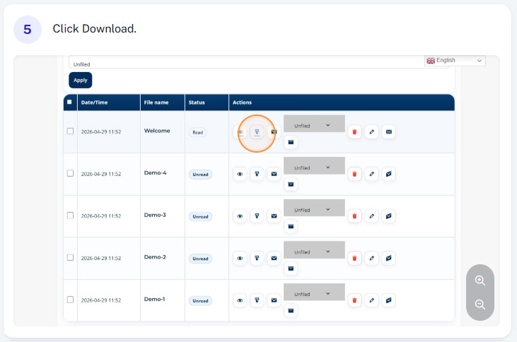Download the Demo-2 file

pyautogui.click(x=257, y=259)
